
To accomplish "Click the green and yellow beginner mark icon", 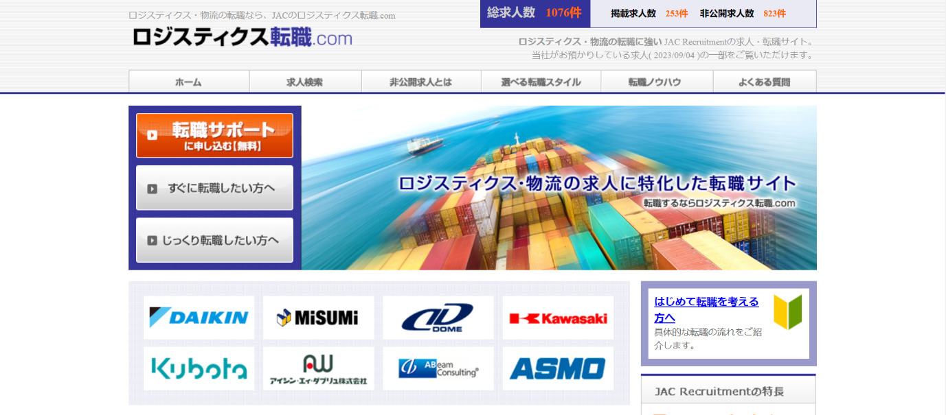I will [787, 313].
